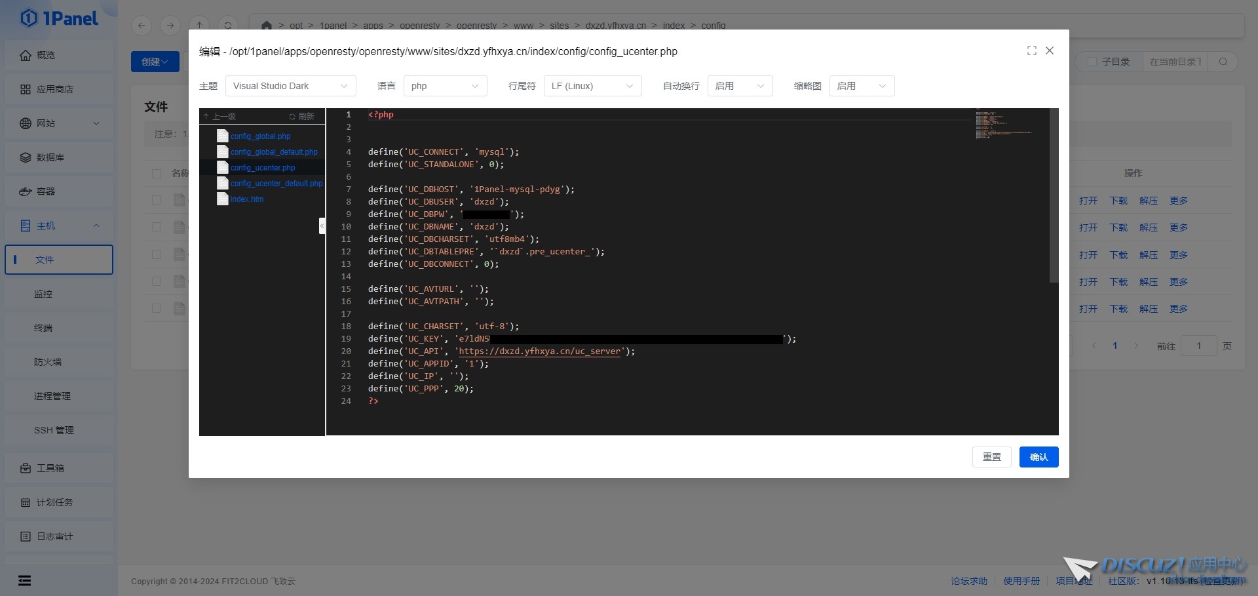The width and height of the screenshot is (1258, 596).
Task: Open index.htm in file tree
Action: pyautogui.click(x=247, y=199)
